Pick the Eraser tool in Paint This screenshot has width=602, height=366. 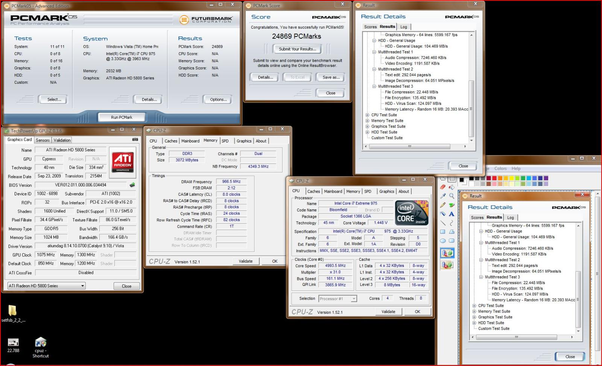click(443, 187)
